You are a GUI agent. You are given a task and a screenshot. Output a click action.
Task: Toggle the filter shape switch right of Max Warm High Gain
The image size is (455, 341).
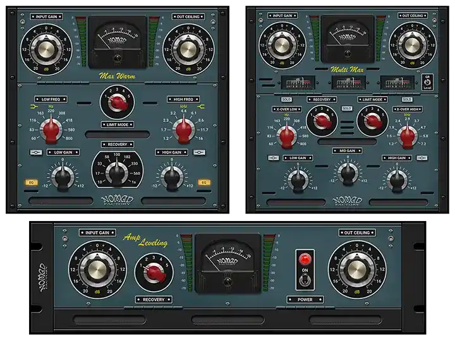(199, 152)
